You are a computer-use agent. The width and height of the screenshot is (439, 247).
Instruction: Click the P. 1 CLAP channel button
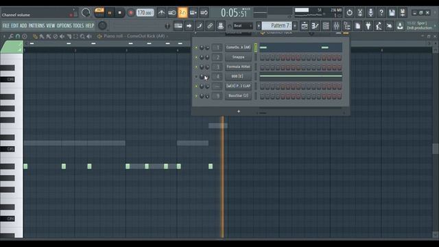tap(238, 86)
